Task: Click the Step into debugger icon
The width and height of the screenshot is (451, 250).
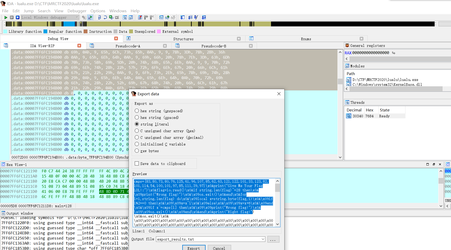Action: (99, 17)
